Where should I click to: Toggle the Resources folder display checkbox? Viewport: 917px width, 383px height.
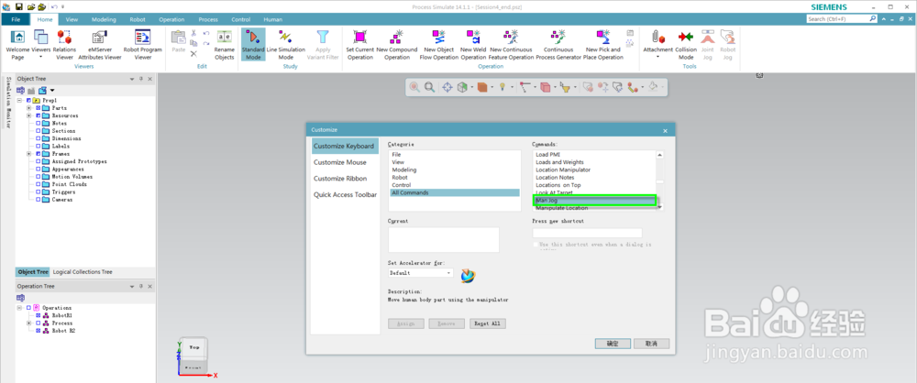tap(38, 115)
